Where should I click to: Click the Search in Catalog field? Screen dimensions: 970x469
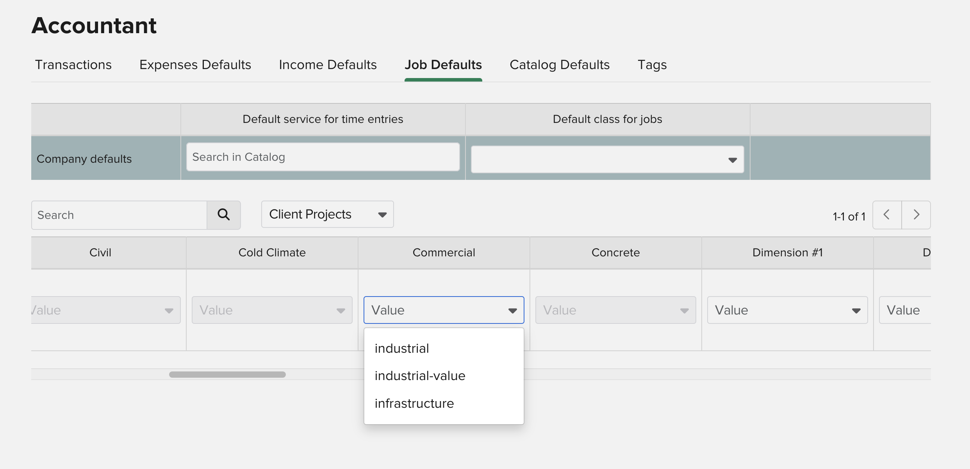pyautogui.click(x=323, y=157)
